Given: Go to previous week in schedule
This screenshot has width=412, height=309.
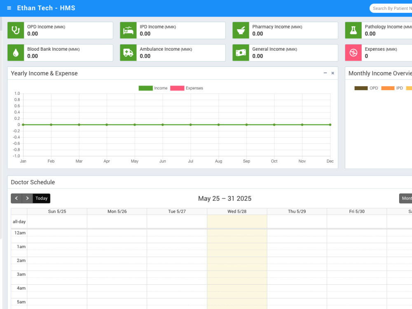Looking at the screenshot, I should click(16, 199).
